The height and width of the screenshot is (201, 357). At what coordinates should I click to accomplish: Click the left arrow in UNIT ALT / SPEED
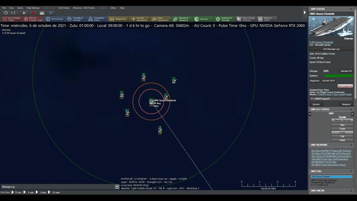pos(310,114)
